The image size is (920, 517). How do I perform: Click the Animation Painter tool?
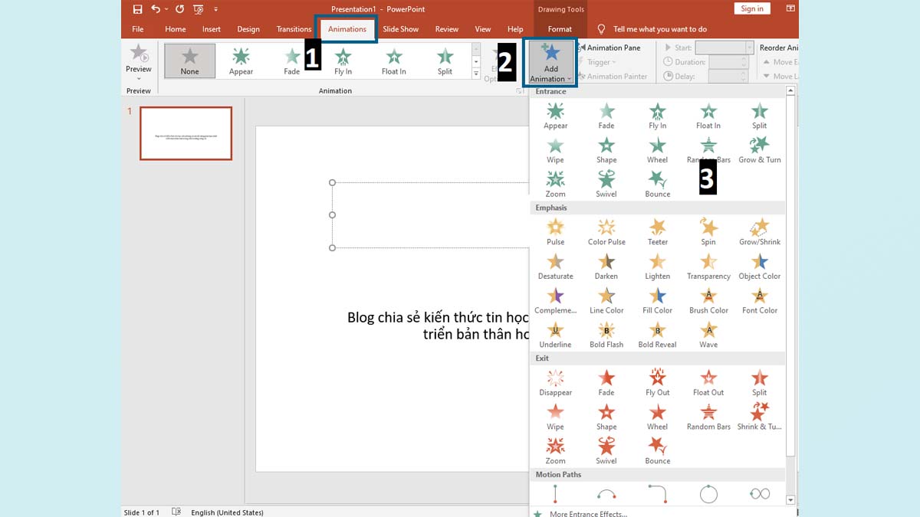pos(619,76)
